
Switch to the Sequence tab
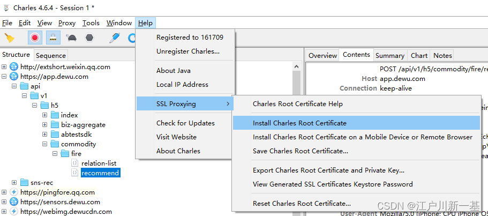coord(51,56)
